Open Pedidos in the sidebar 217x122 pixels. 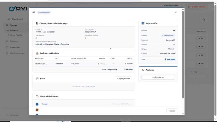point(14,30)
